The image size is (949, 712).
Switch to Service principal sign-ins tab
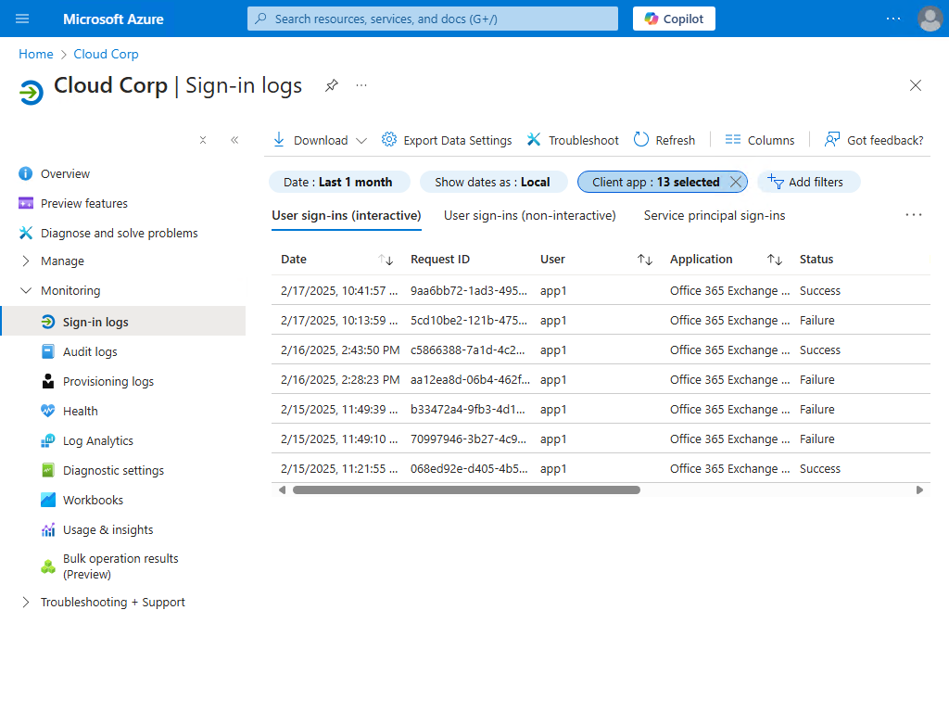coord(715,215)
